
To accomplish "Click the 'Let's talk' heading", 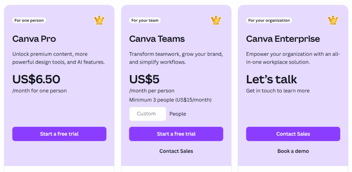I will (x=271, y=79).
